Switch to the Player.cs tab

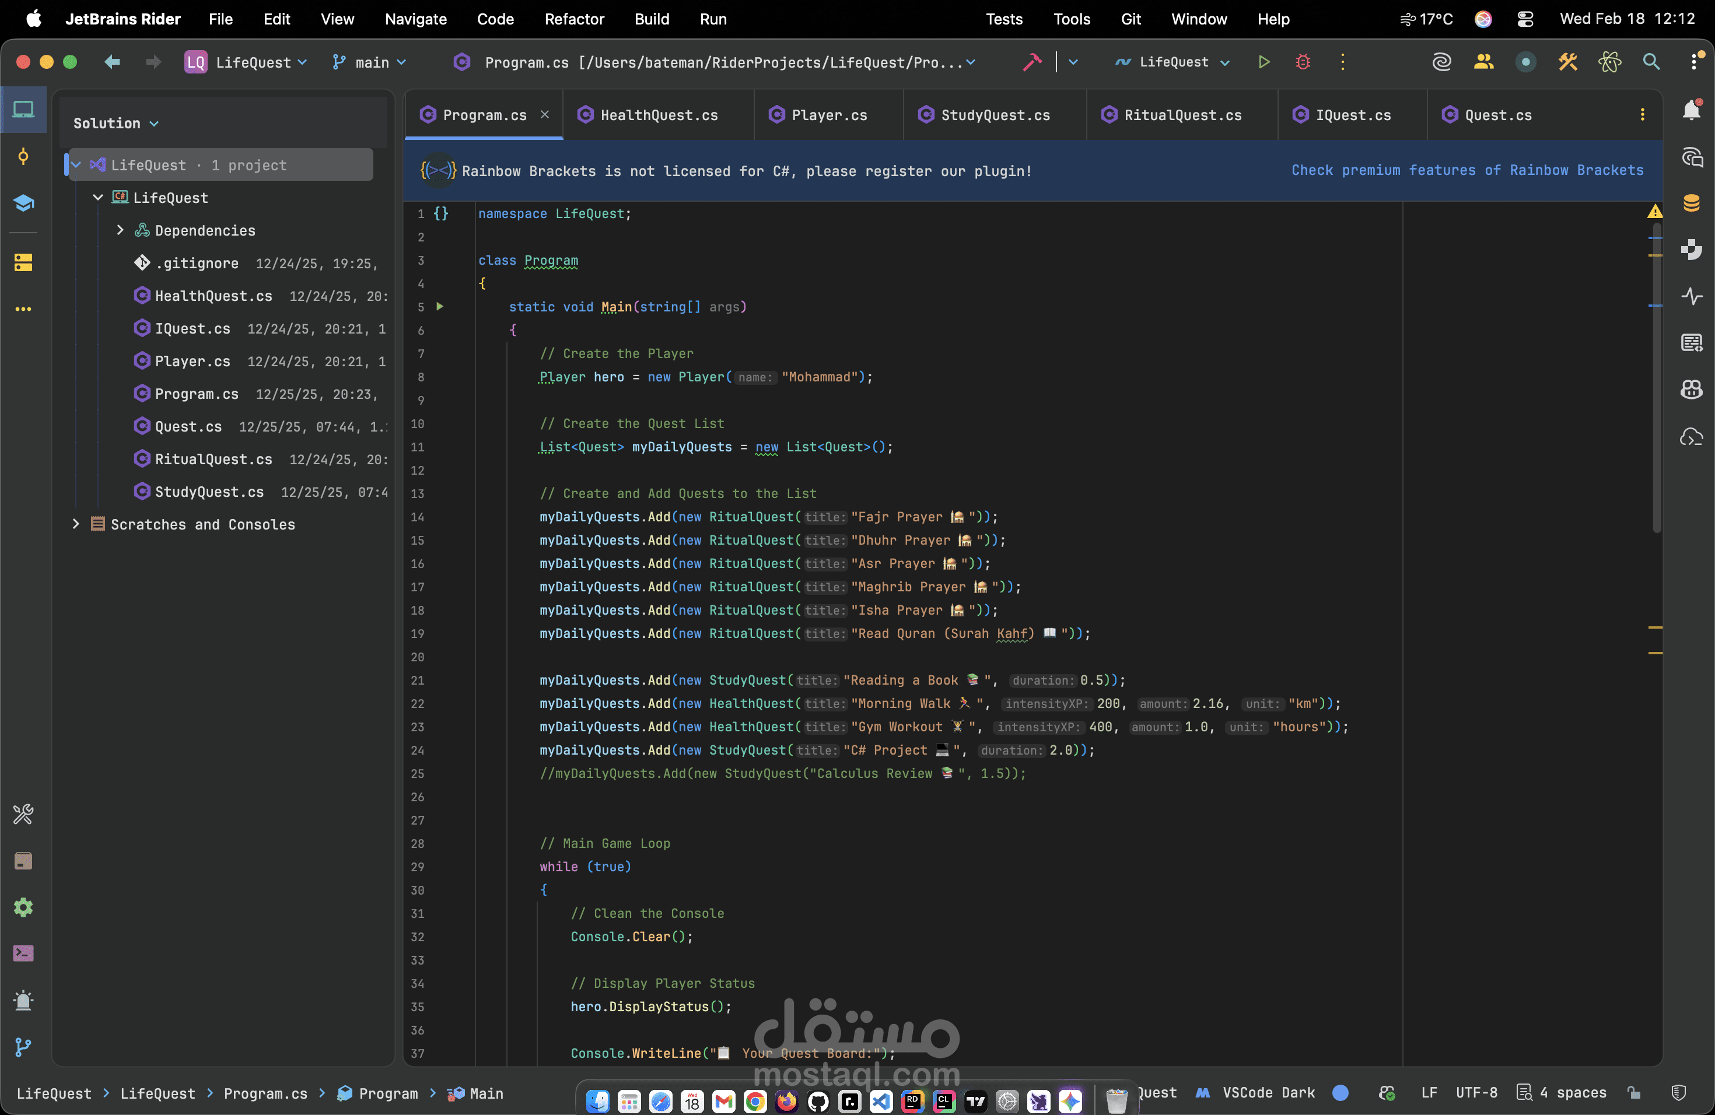click(x=829, y=115)
